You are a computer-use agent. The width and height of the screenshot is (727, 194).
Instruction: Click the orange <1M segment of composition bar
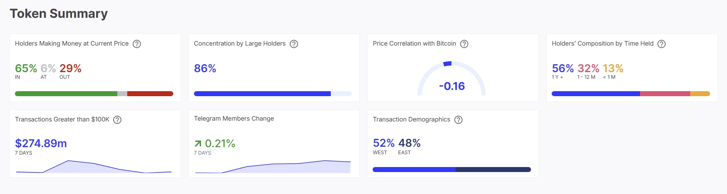700,94
